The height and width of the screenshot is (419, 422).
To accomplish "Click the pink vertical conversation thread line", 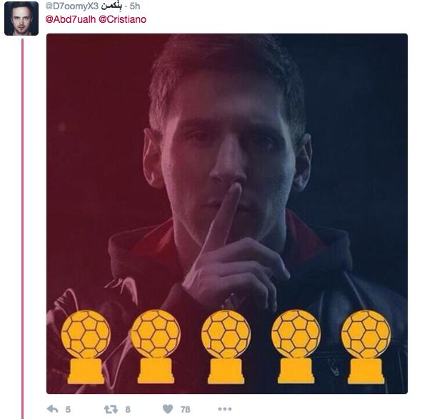I will (23, 228).
